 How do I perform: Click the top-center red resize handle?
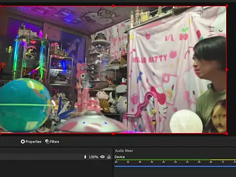point(113,6)
